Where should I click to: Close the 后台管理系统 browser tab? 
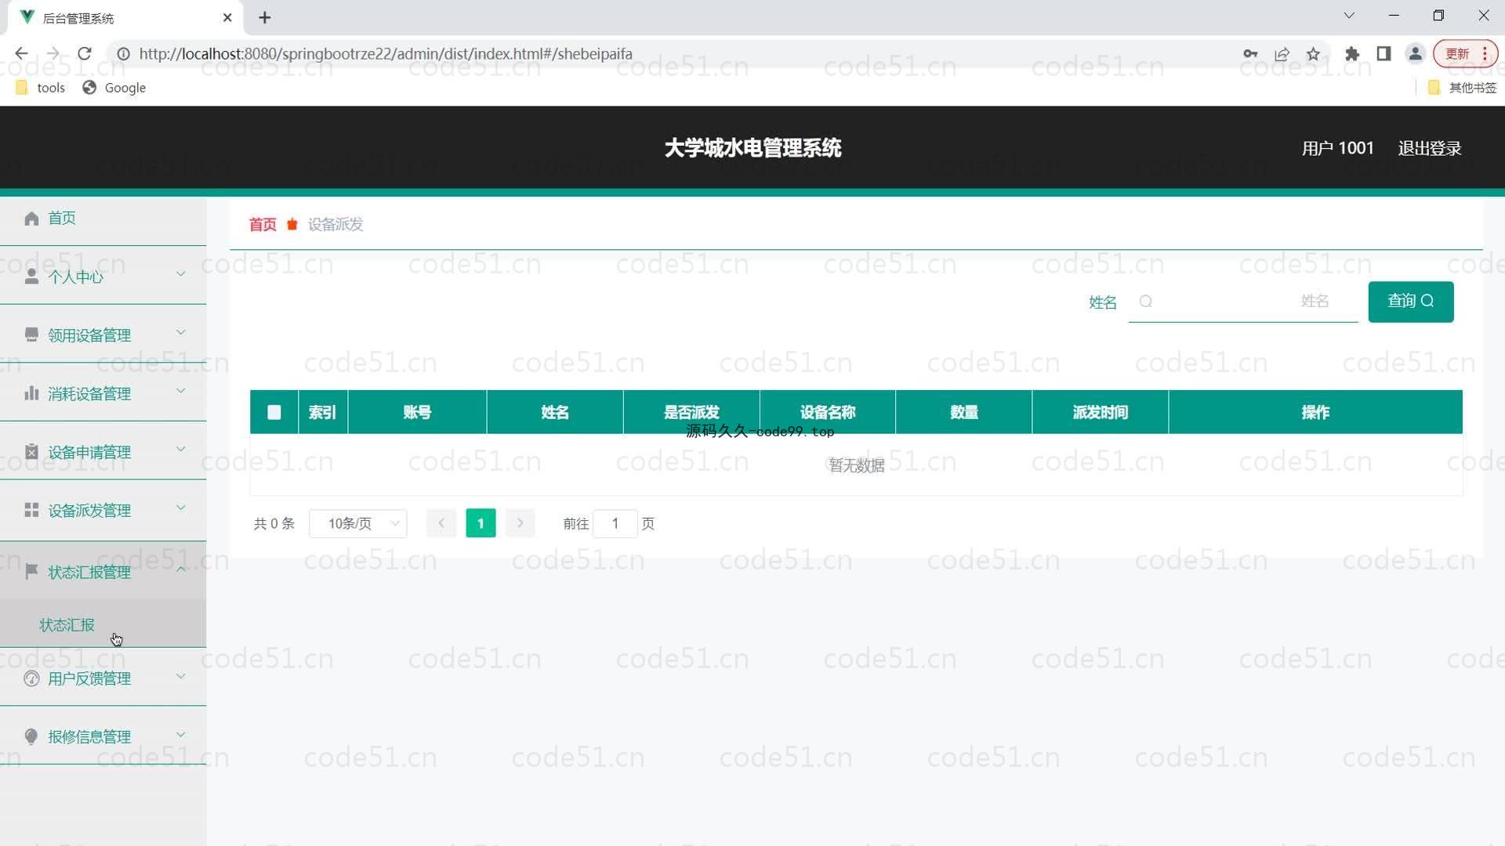point(227,17)
